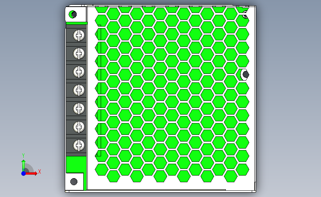
Task: Select the green block below the terminal strip
Action: click(x=76, y=165)
